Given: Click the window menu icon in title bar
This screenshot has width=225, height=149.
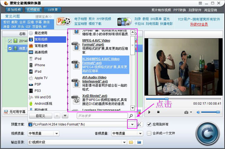Looking at the screenshot, I should click(x=200, y=3).
